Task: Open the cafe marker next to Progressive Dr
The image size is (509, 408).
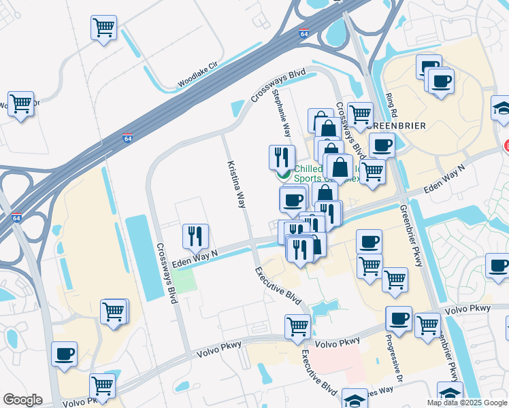Action: (x=399, y=319)
